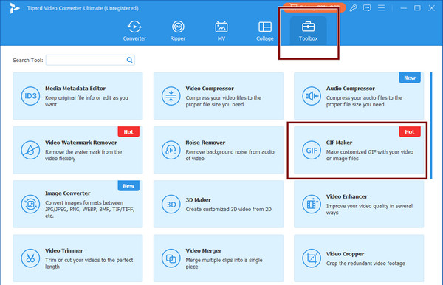Click the search magnifier icon
The image size is (443, 285).
129,60
